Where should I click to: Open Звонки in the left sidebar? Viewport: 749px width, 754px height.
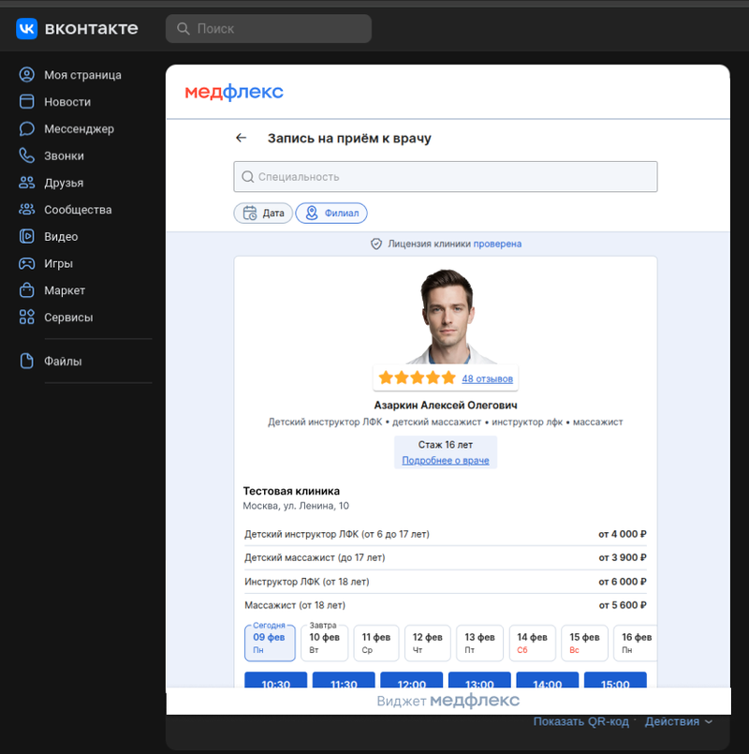63,156
